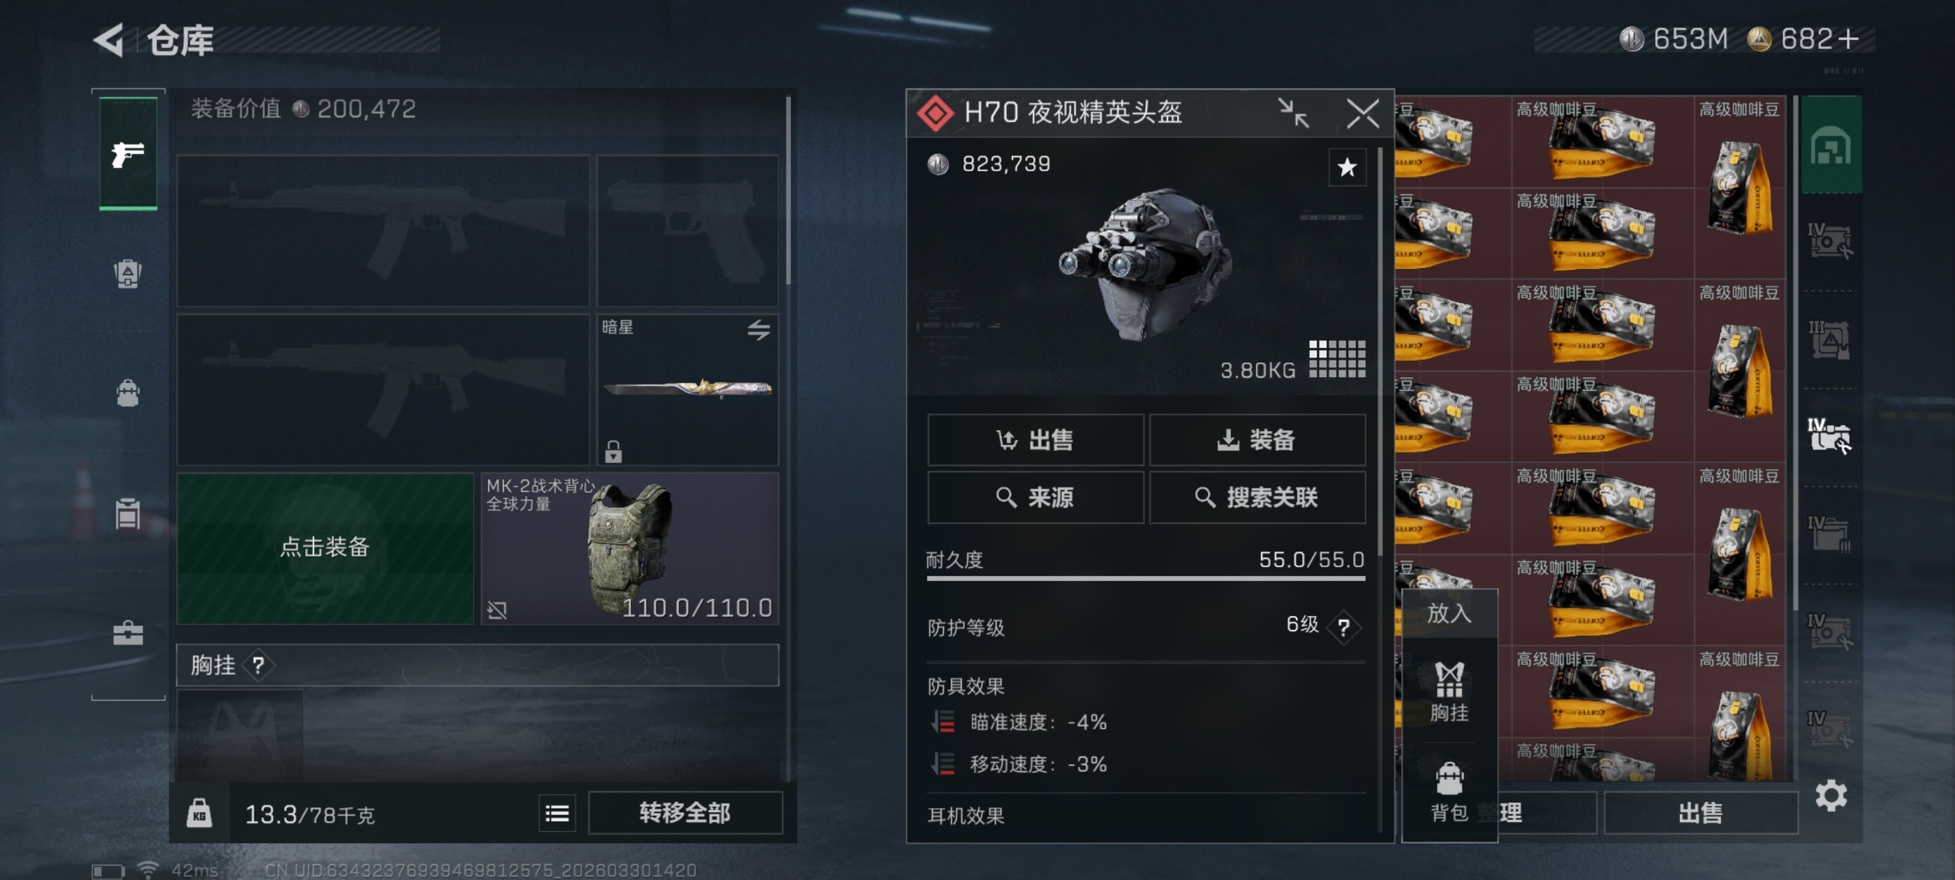
Task: Open the warehouse settings gear
Action: pos(1831,795)
